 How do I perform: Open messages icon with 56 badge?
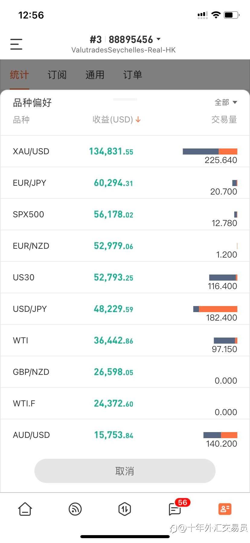point(175,509)
